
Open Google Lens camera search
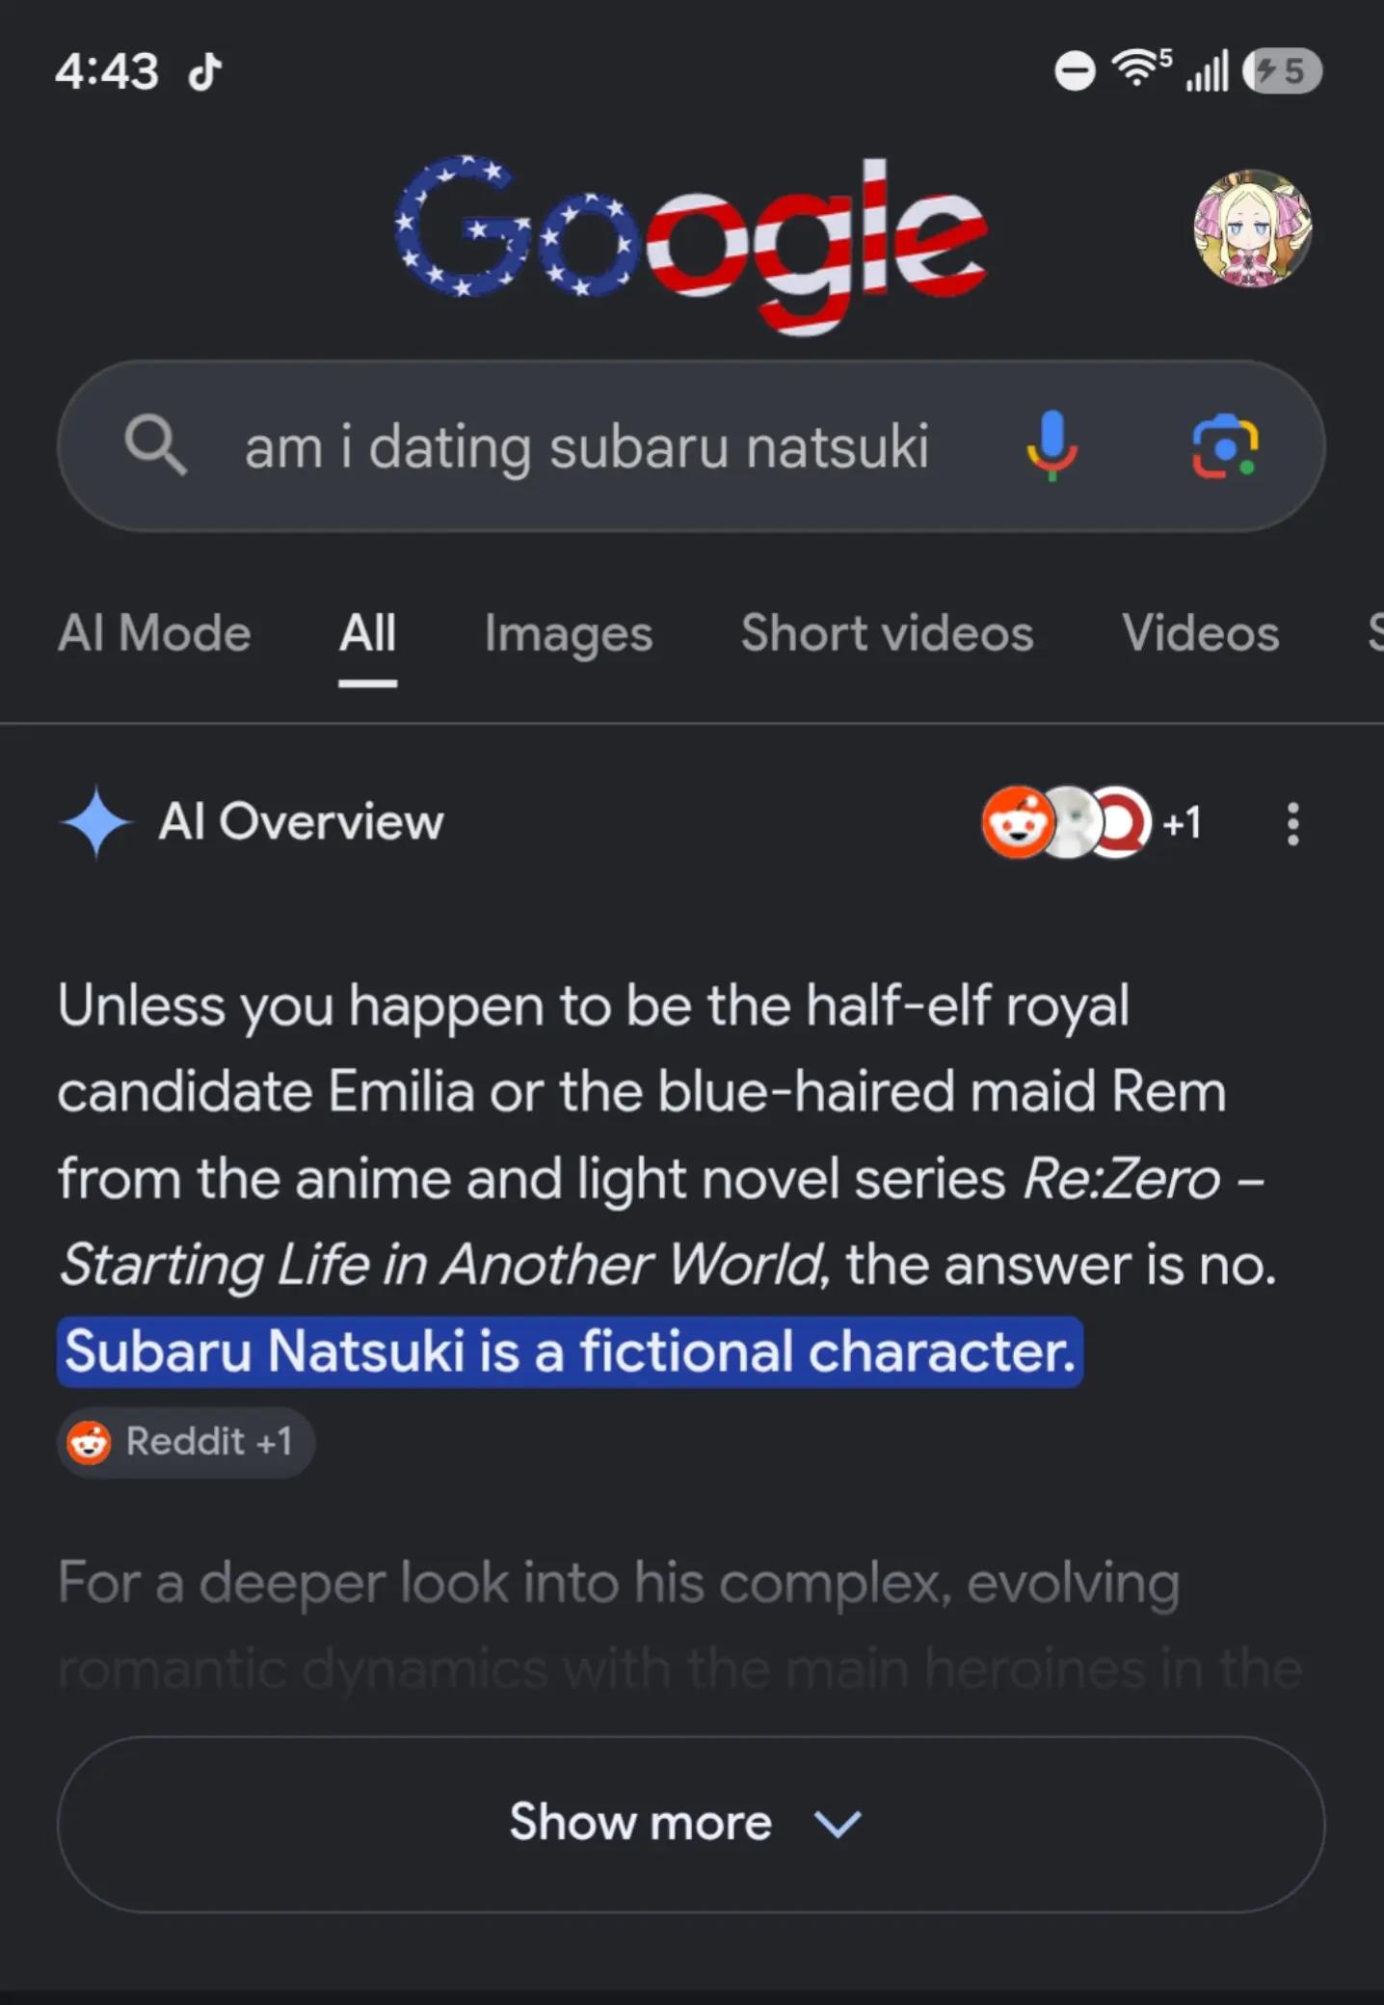[x=1225, y=446]
